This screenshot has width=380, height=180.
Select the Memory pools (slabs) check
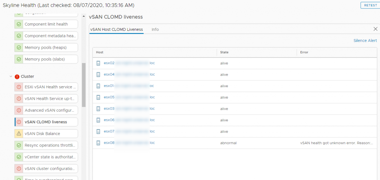46,59
